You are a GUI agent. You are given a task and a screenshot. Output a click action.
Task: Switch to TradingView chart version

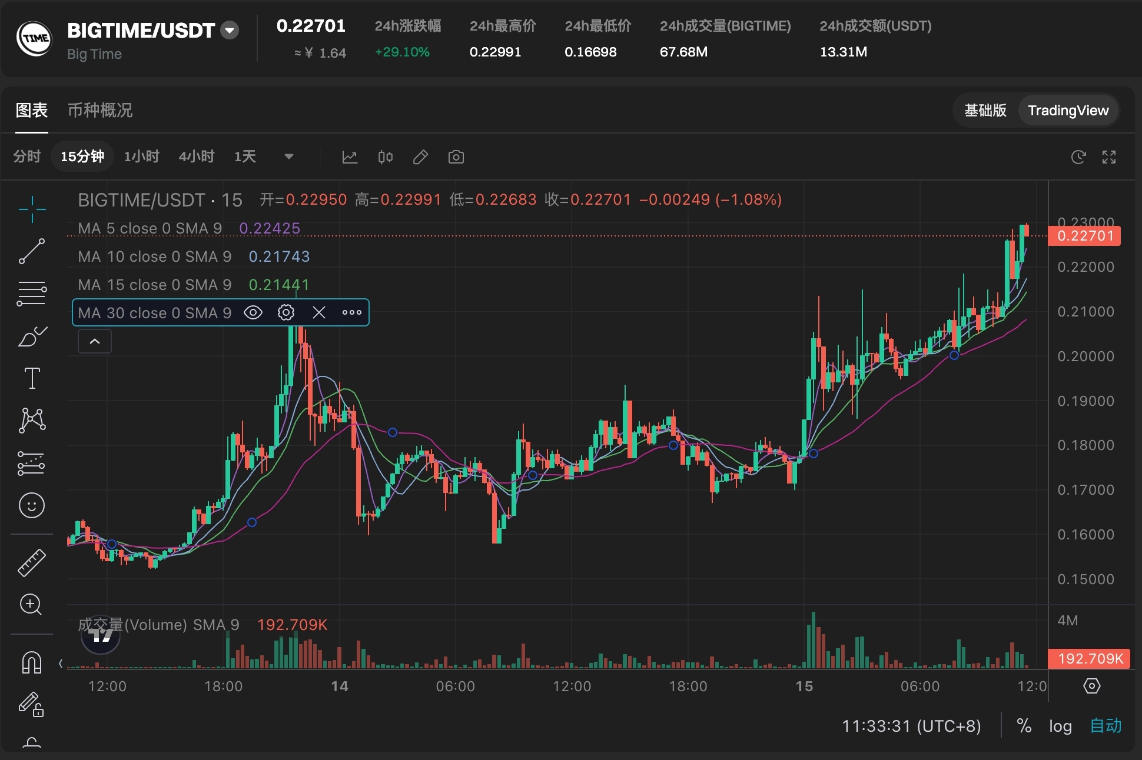click(1068, 111)
